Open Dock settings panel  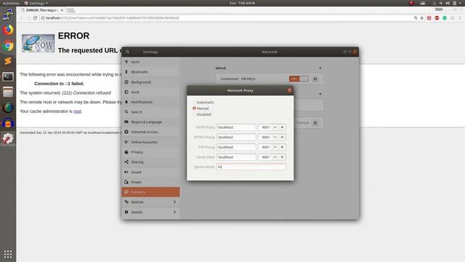pos(150,92)
